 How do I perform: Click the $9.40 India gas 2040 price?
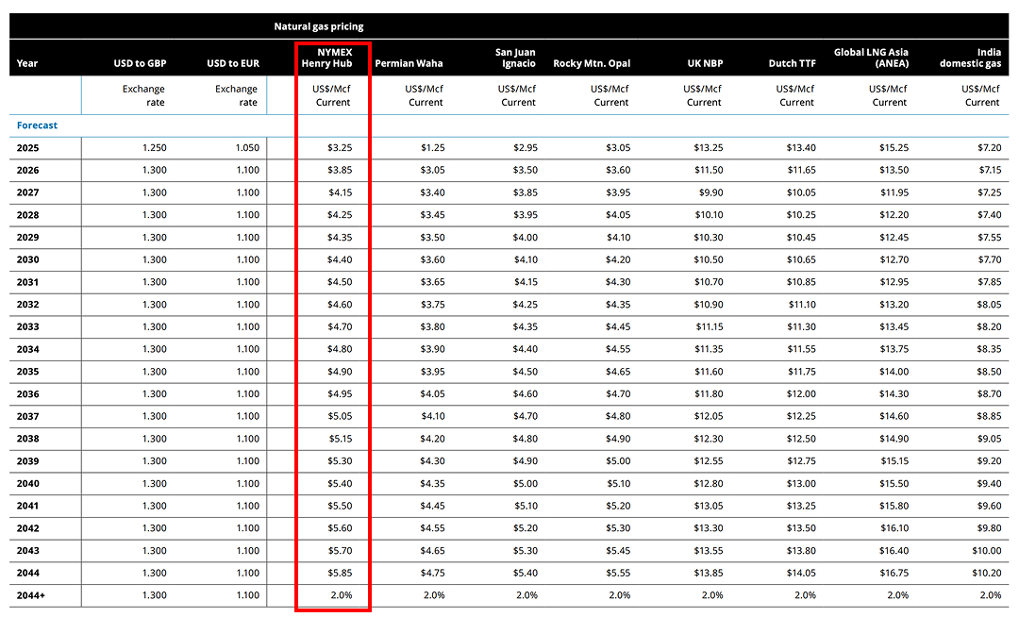[990, 484]
